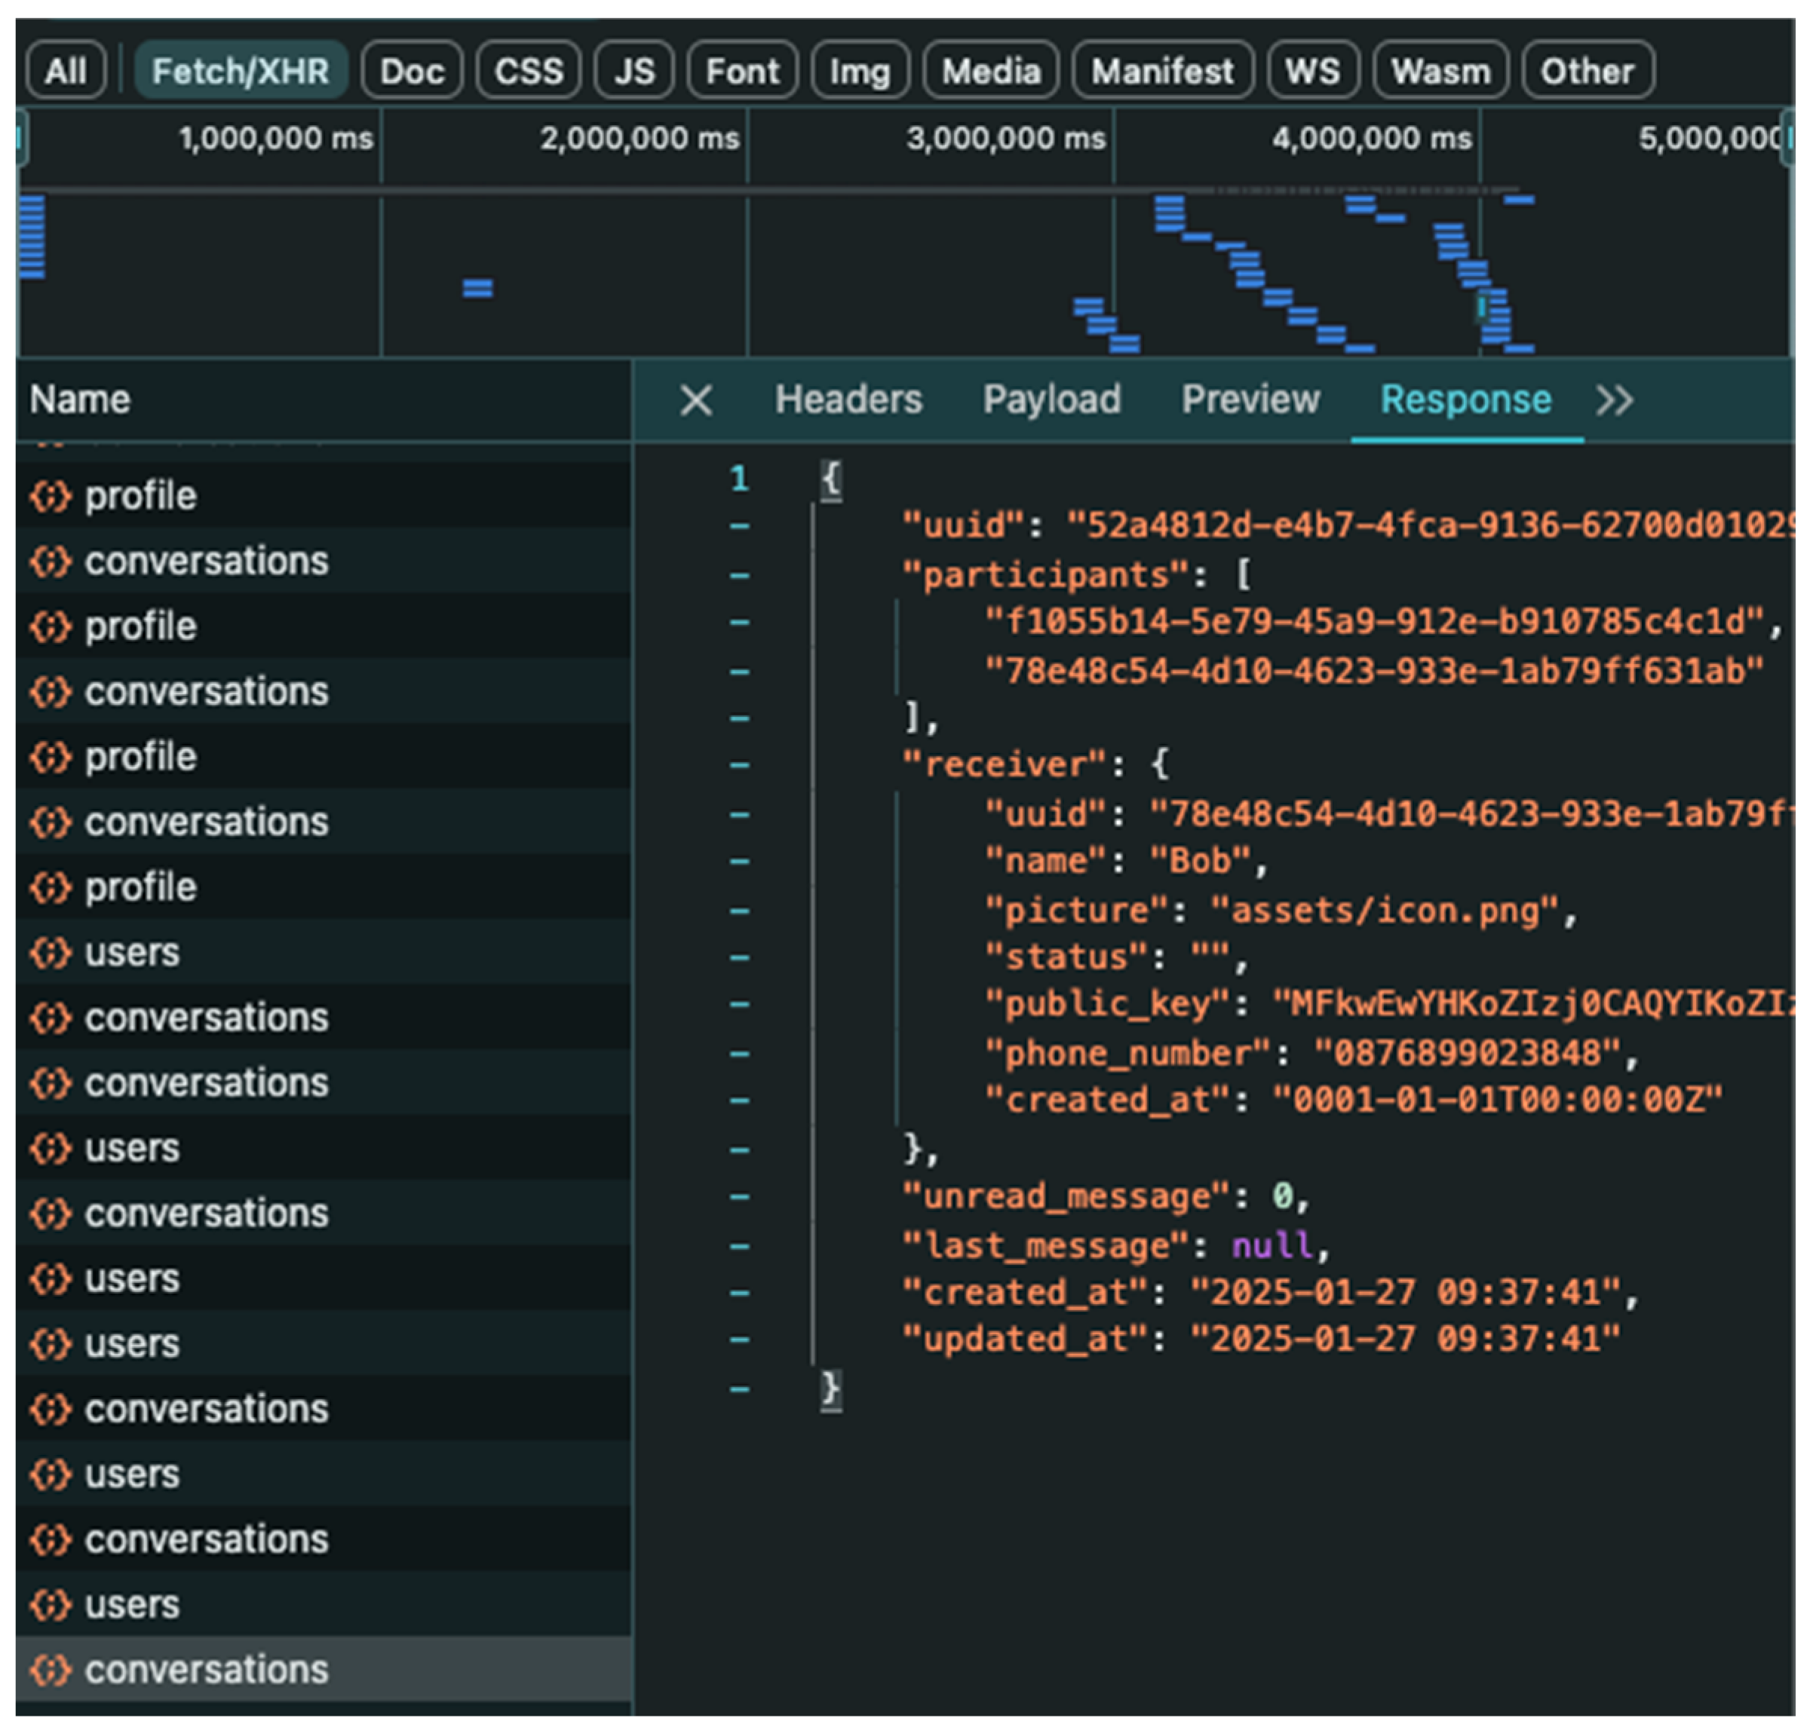Open the Payload tab
The width and height of the screenshot is (1810, 1733).
coord(1051,400)
